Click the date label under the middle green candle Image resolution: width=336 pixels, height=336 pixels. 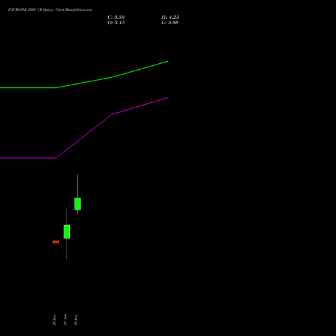[65, 320]
